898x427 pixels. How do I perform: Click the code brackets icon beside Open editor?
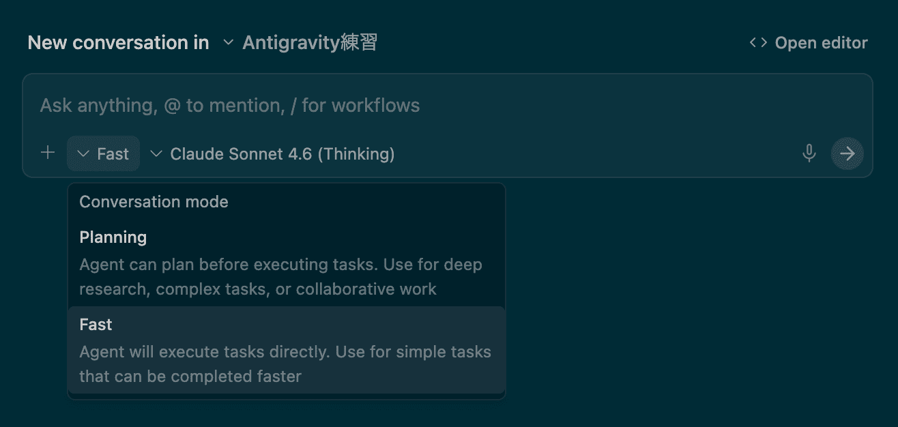pos(757,43)
